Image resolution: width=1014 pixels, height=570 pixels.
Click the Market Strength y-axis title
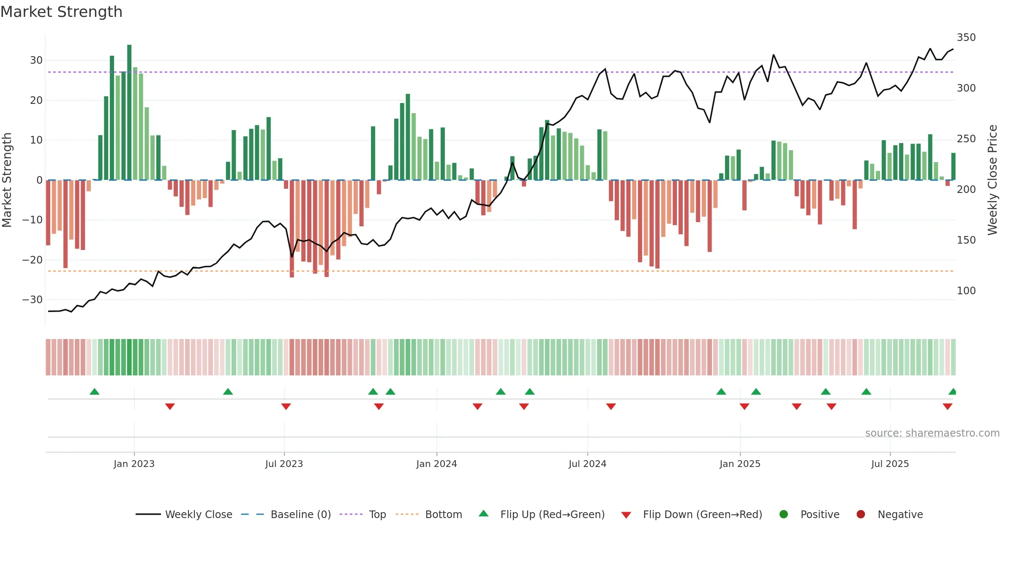[x=7, y=180]
